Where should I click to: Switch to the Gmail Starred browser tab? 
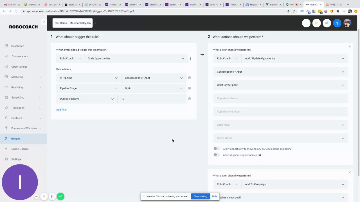11,4
